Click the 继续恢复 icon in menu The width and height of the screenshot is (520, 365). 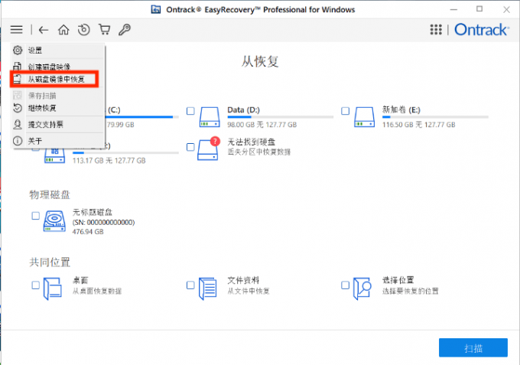click(x=18, y=108)
